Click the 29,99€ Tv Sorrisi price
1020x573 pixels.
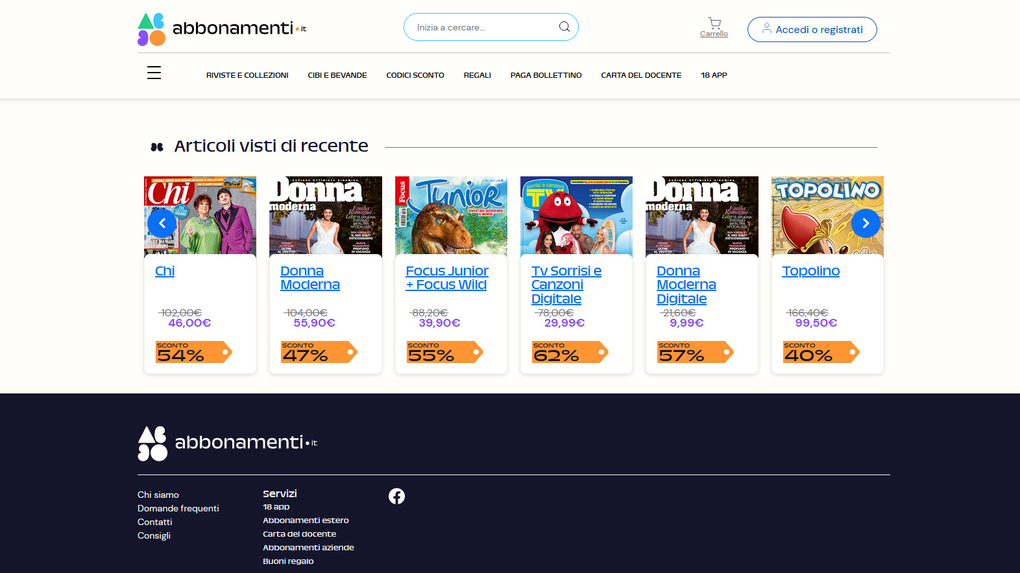click(x=565, y=323)
